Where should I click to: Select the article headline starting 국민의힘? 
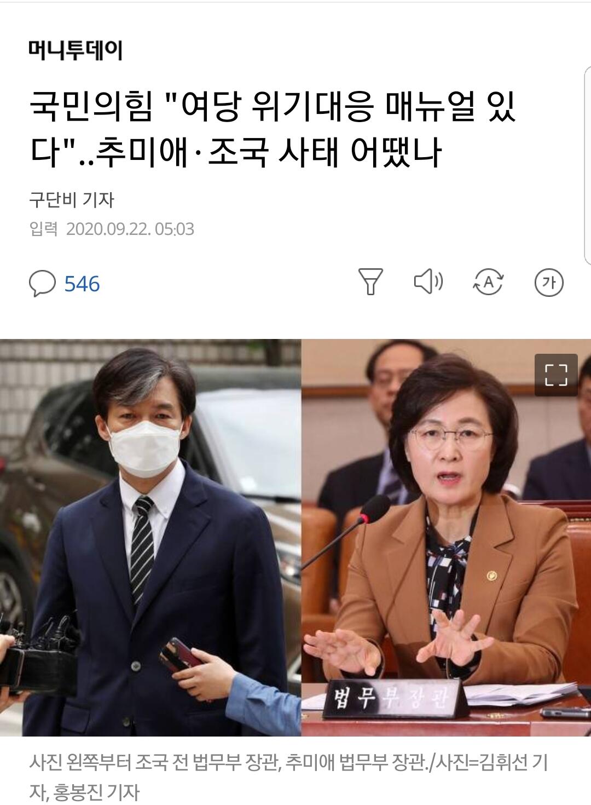273,130
